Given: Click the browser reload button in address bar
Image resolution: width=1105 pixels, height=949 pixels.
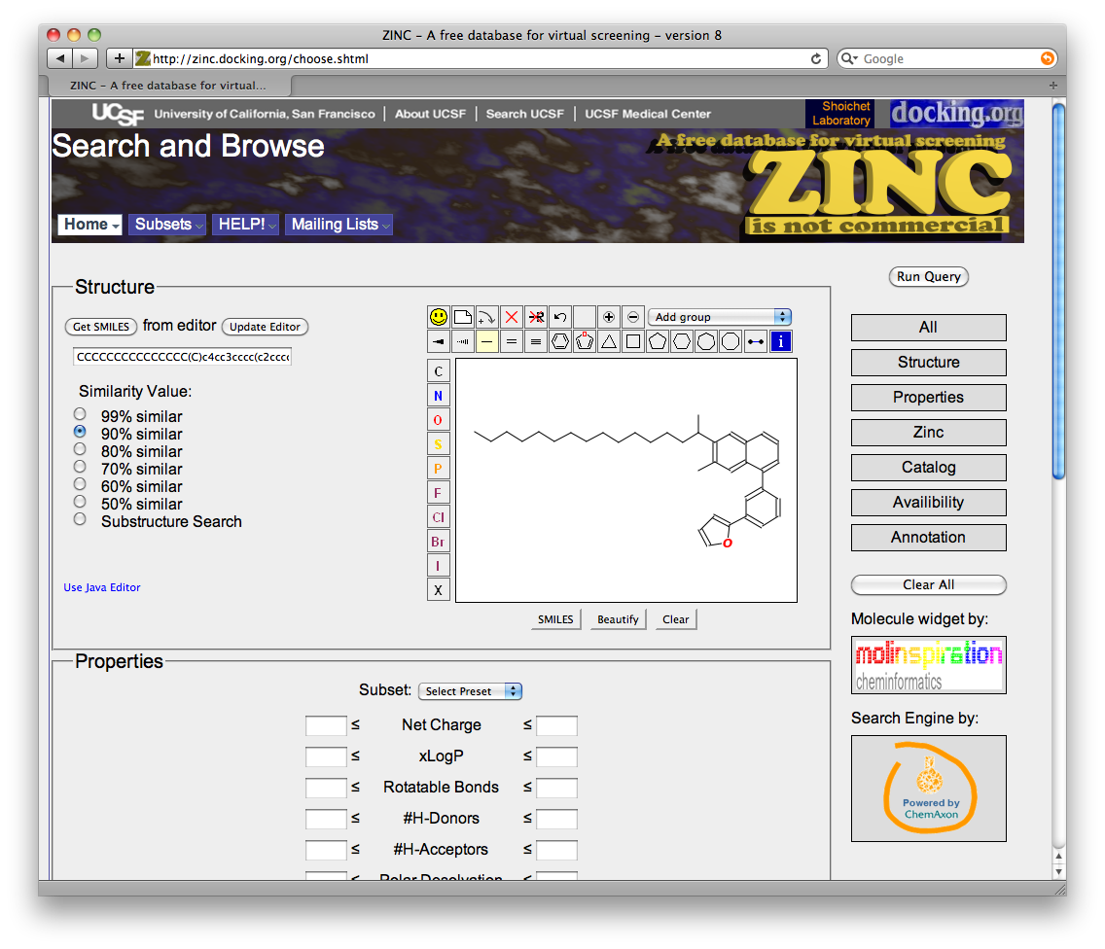Looking at the screenshot, I should [x=816, y=58].
